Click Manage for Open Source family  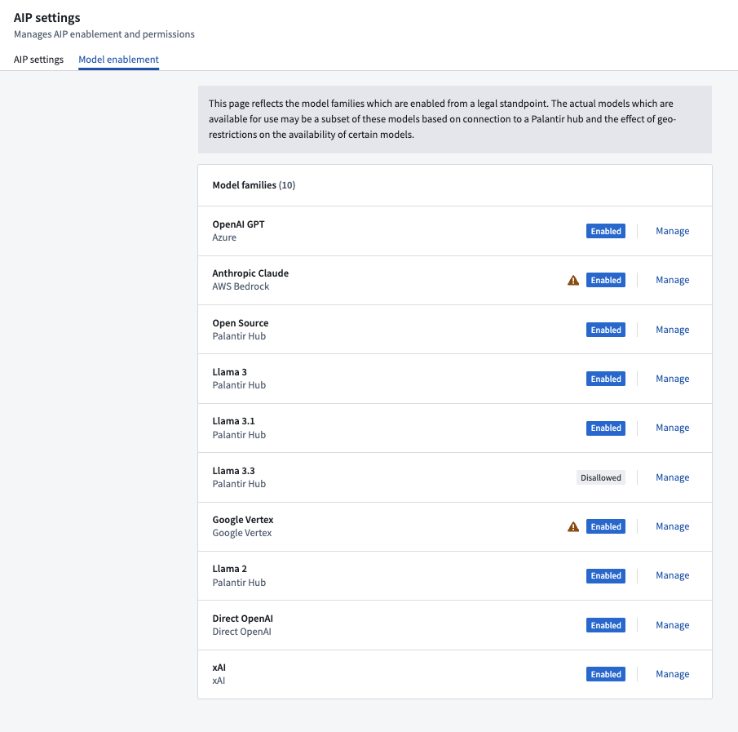[x=672, y=330]
